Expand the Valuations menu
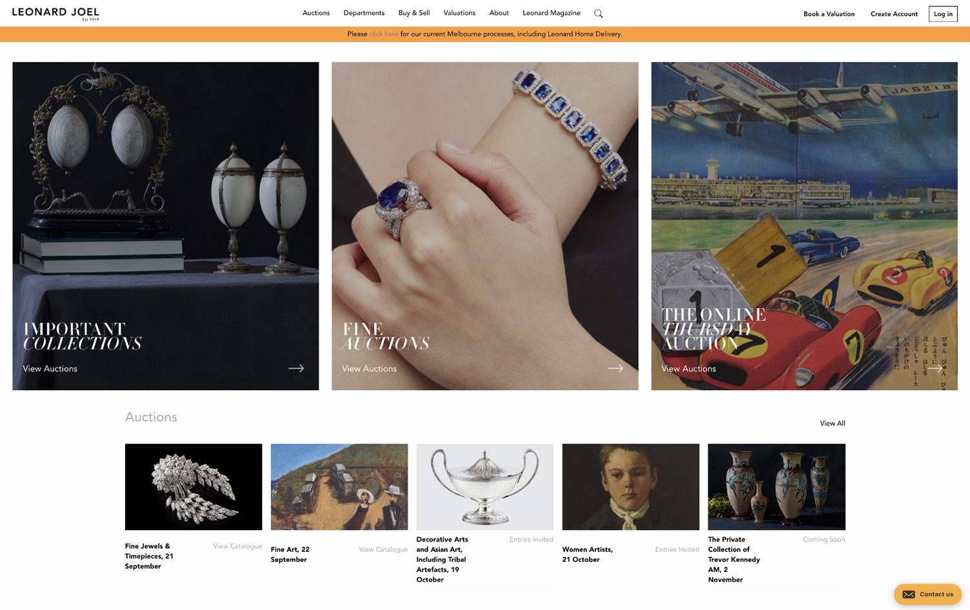Image resolution: width=970 pixels, height=610 pixels. click(x=459, y=13)
